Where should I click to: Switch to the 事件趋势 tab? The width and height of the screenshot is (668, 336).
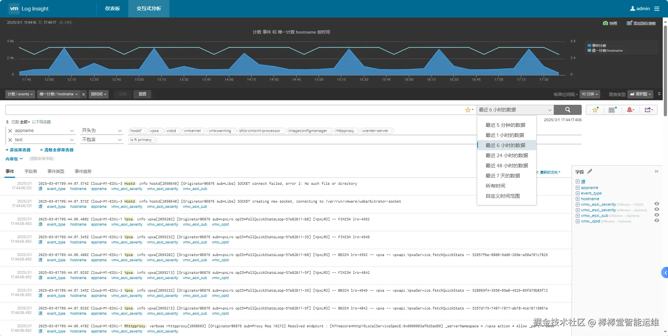coord(83,171)
